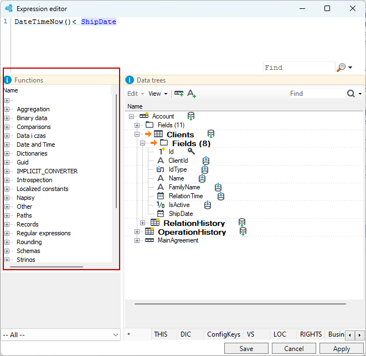Expand the MainAgreement node
Viewport: 366px width, 356px height.
click(x=137, y=240)
